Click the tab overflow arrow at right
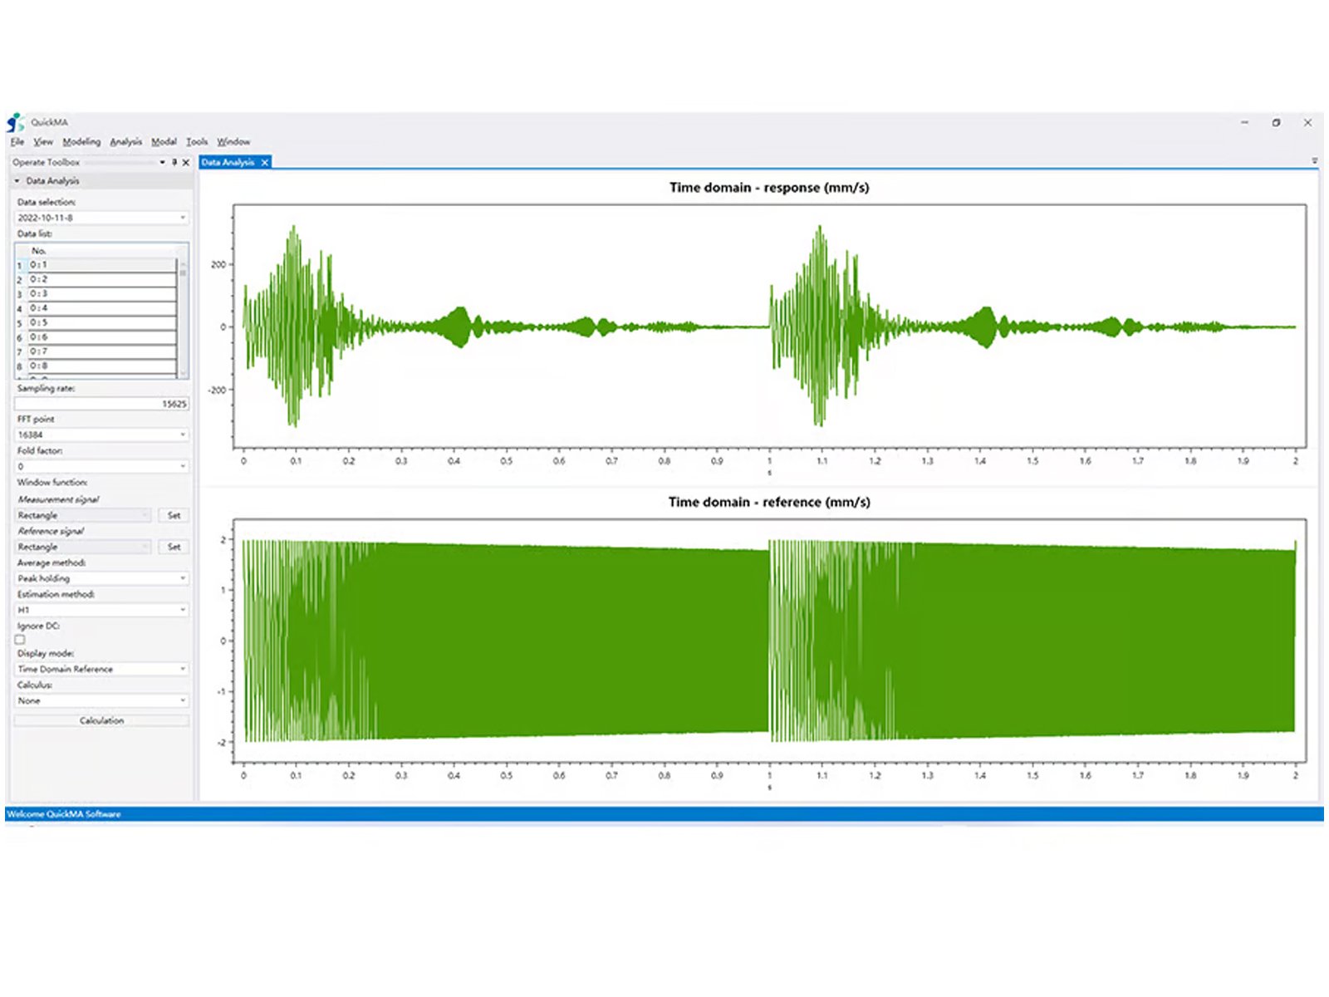This screenshot has width=1329, height=997. (x=1314, y=161)
